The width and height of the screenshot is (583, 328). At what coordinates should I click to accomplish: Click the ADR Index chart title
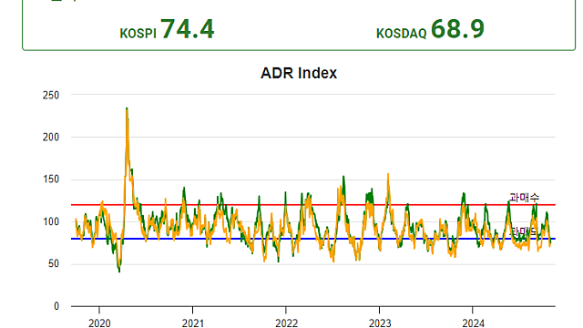point(299,73)
